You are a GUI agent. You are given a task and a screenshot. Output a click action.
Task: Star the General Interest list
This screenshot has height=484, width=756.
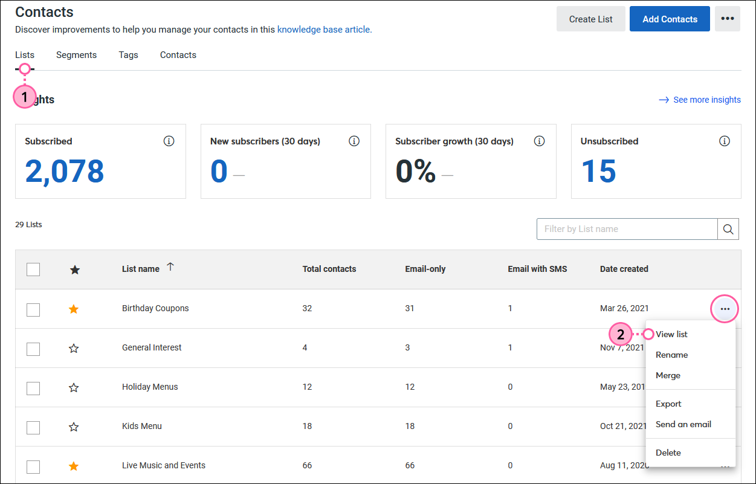click(x=74, y=348)
